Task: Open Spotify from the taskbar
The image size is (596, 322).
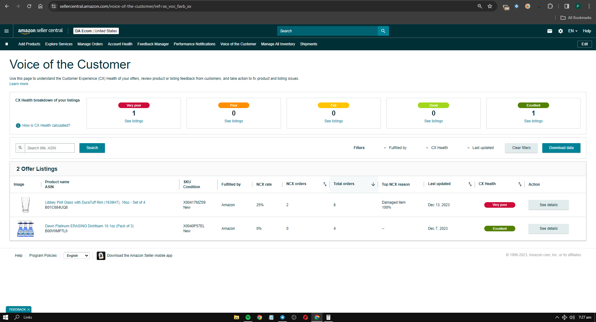Action: coord(248,317)
